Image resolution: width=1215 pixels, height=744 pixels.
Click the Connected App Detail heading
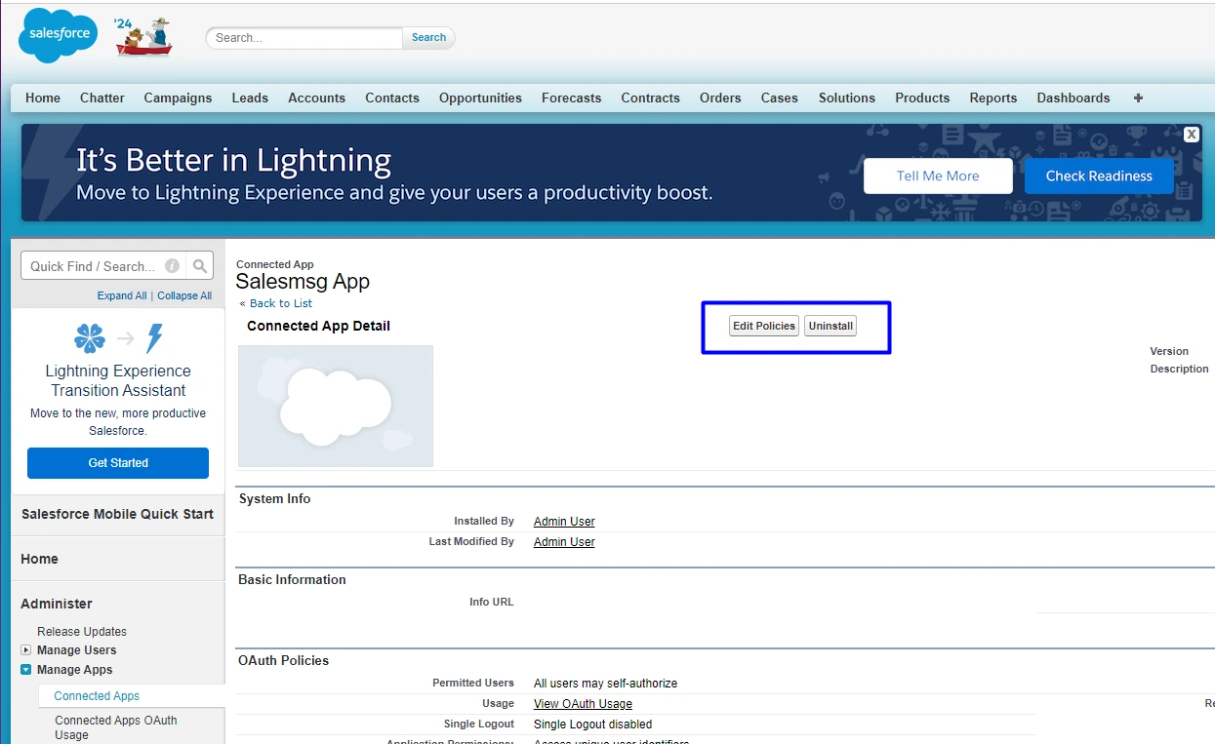pyautogui.click(x=318, y=326)
